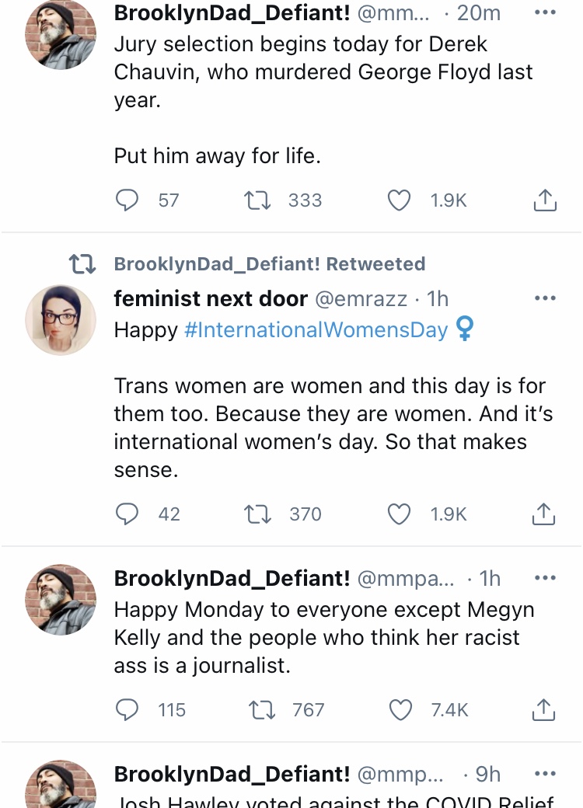Retweet the Happy Monday Megyn Kelly tweet
This screenshot has width=583, height=808.
[x=262, y=710]
